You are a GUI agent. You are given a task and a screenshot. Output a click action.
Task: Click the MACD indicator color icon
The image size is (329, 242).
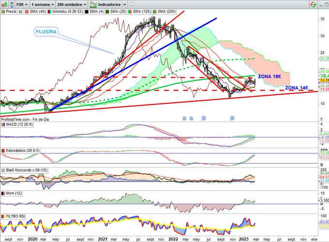click(3, 125)
